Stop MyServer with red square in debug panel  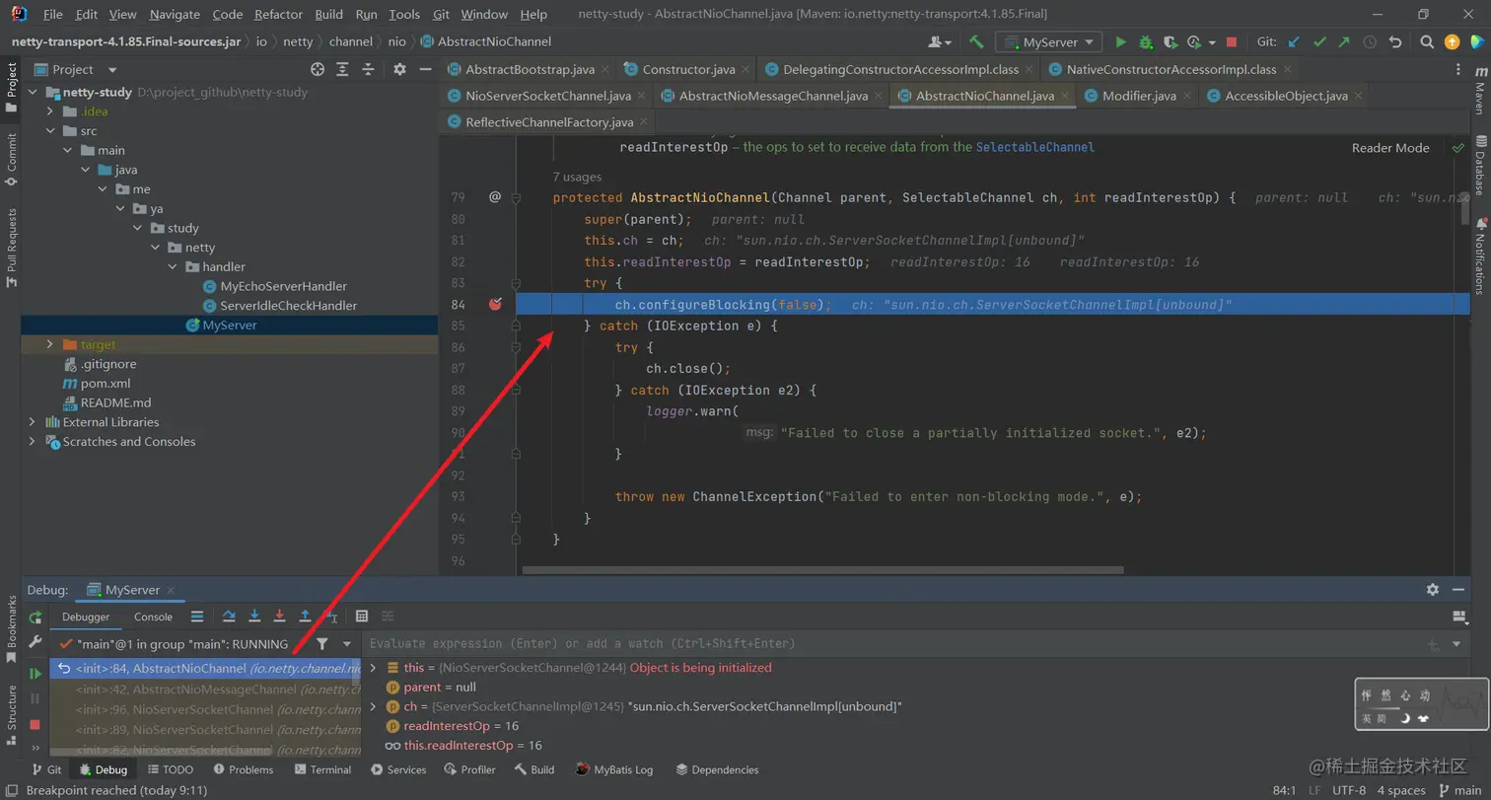click(35, 725)
